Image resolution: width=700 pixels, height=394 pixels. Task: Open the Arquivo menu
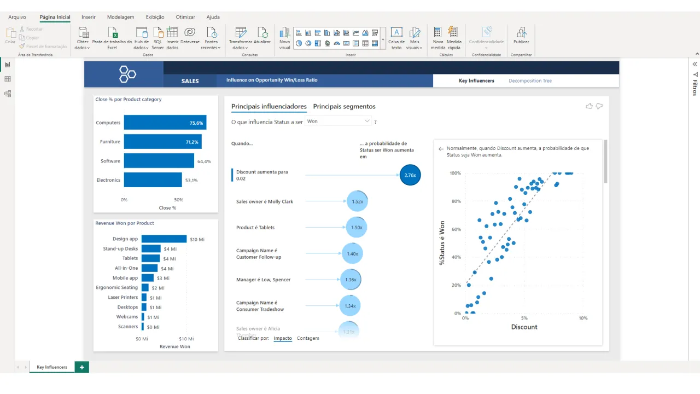pyautogui.click(x=17, y=17)
